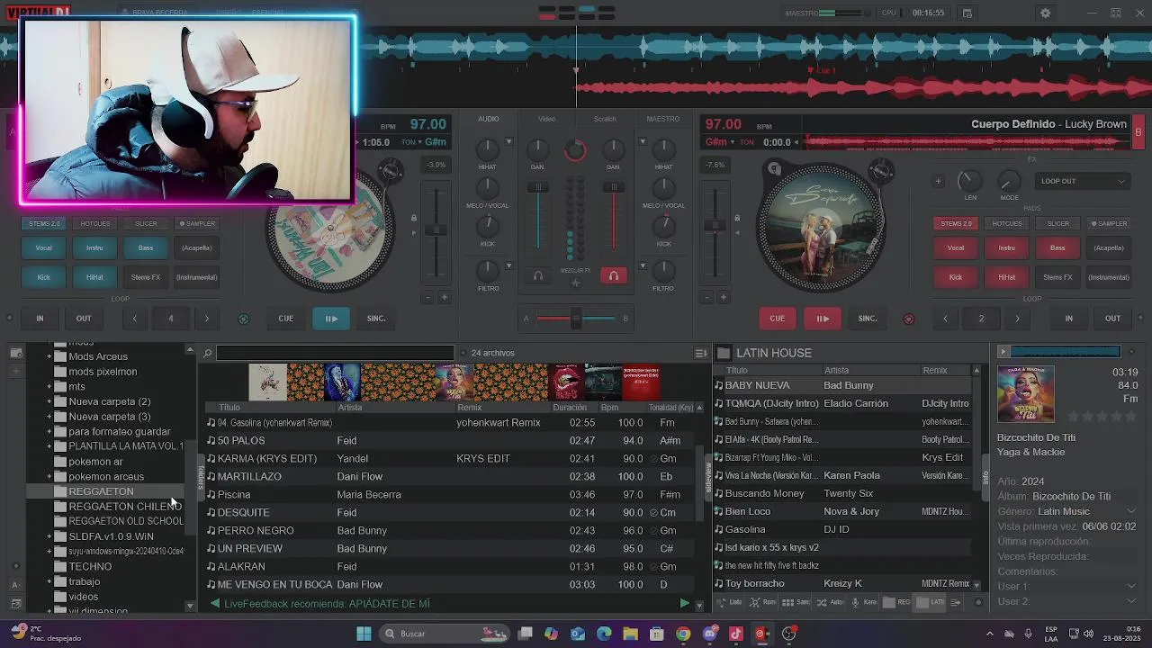
Task: Expand the PLANTILLA LA MATA VOL.1 folder
Action: pos(49,446)
